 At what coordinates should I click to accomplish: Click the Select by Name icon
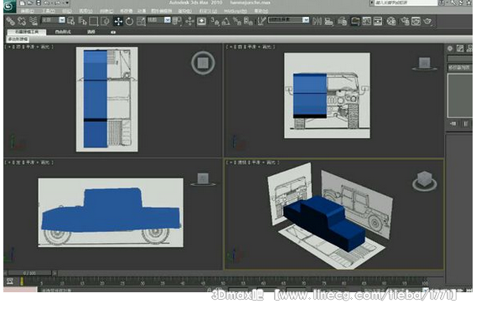pos(82,21)
